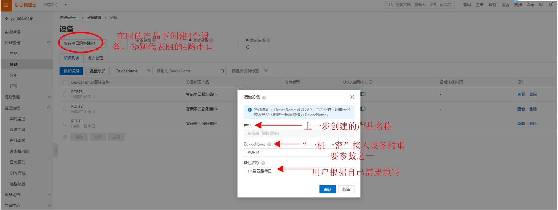Open the Cloud Shell terminal icon
Screen dimensions: 558x210
tap(541, 5)
